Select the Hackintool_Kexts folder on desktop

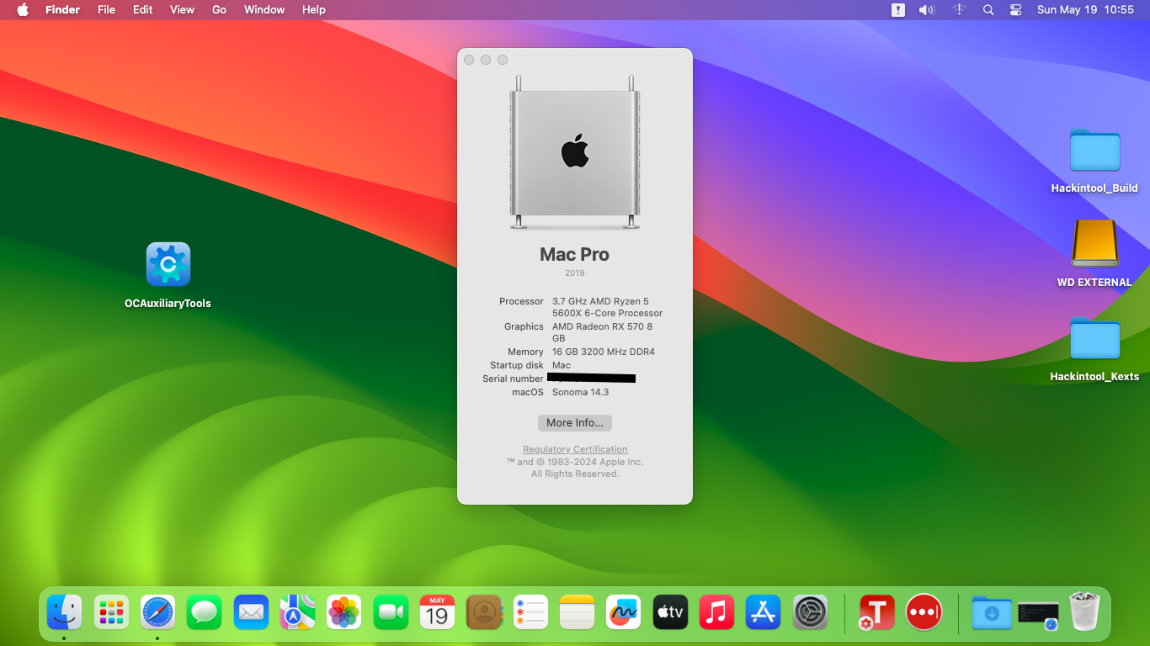pos(1094,339)
